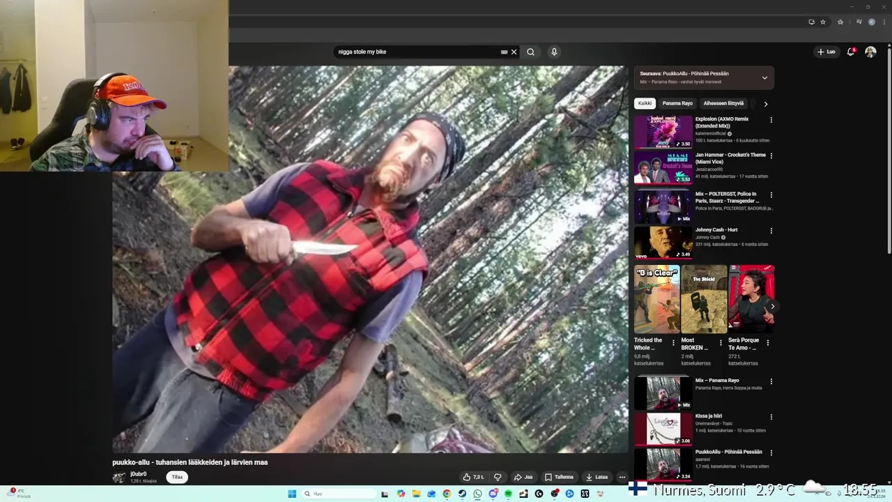Screen dimensions: 892x502
Task: Open Steam from the taskbar
Action: click(x=462, y=494)
